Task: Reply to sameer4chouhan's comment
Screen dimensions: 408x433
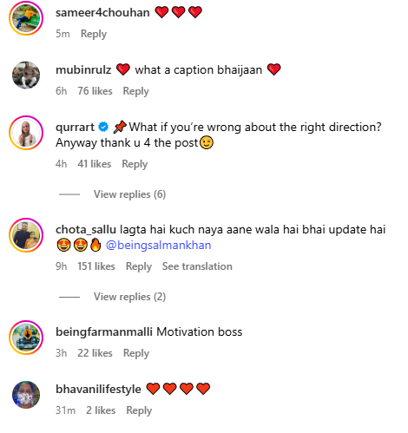Action: click(x=94, y=34)
